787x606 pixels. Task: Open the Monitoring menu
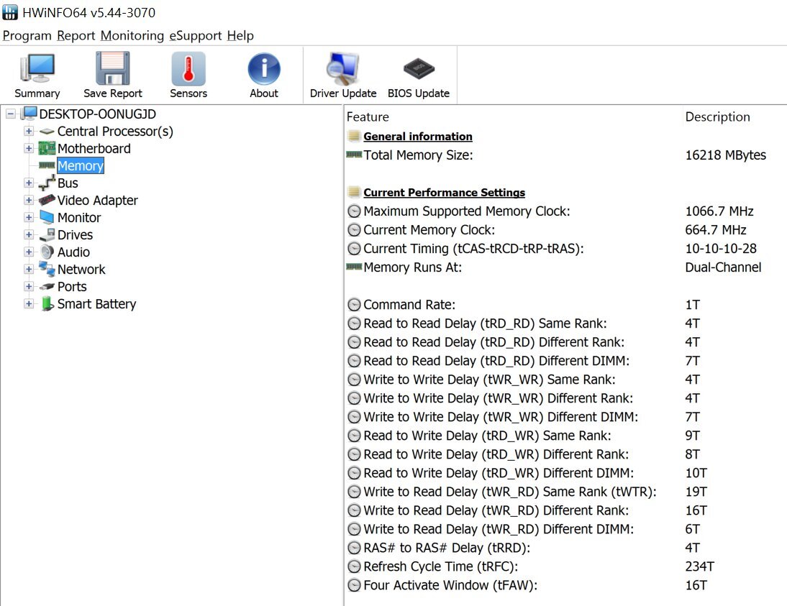(132, 35)
